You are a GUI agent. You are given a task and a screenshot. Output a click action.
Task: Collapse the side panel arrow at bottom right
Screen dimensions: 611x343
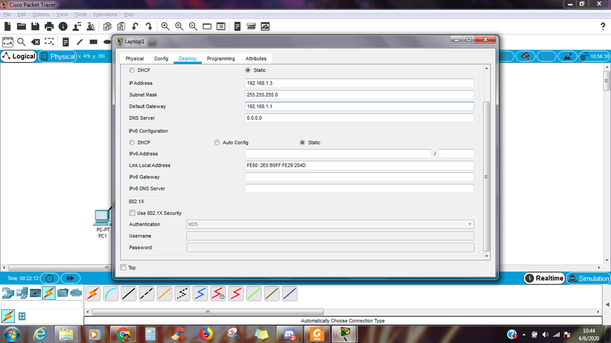click(607, 304)
